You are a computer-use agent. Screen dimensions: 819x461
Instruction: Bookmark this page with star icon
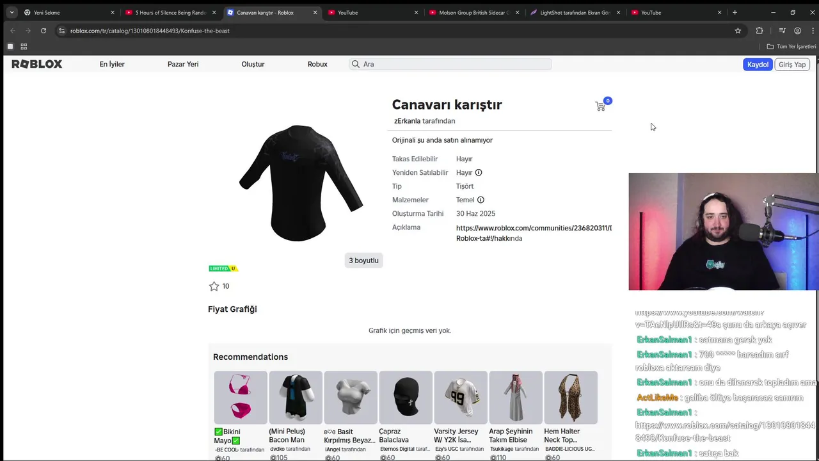pyautogui.click(x=738, y=31)
